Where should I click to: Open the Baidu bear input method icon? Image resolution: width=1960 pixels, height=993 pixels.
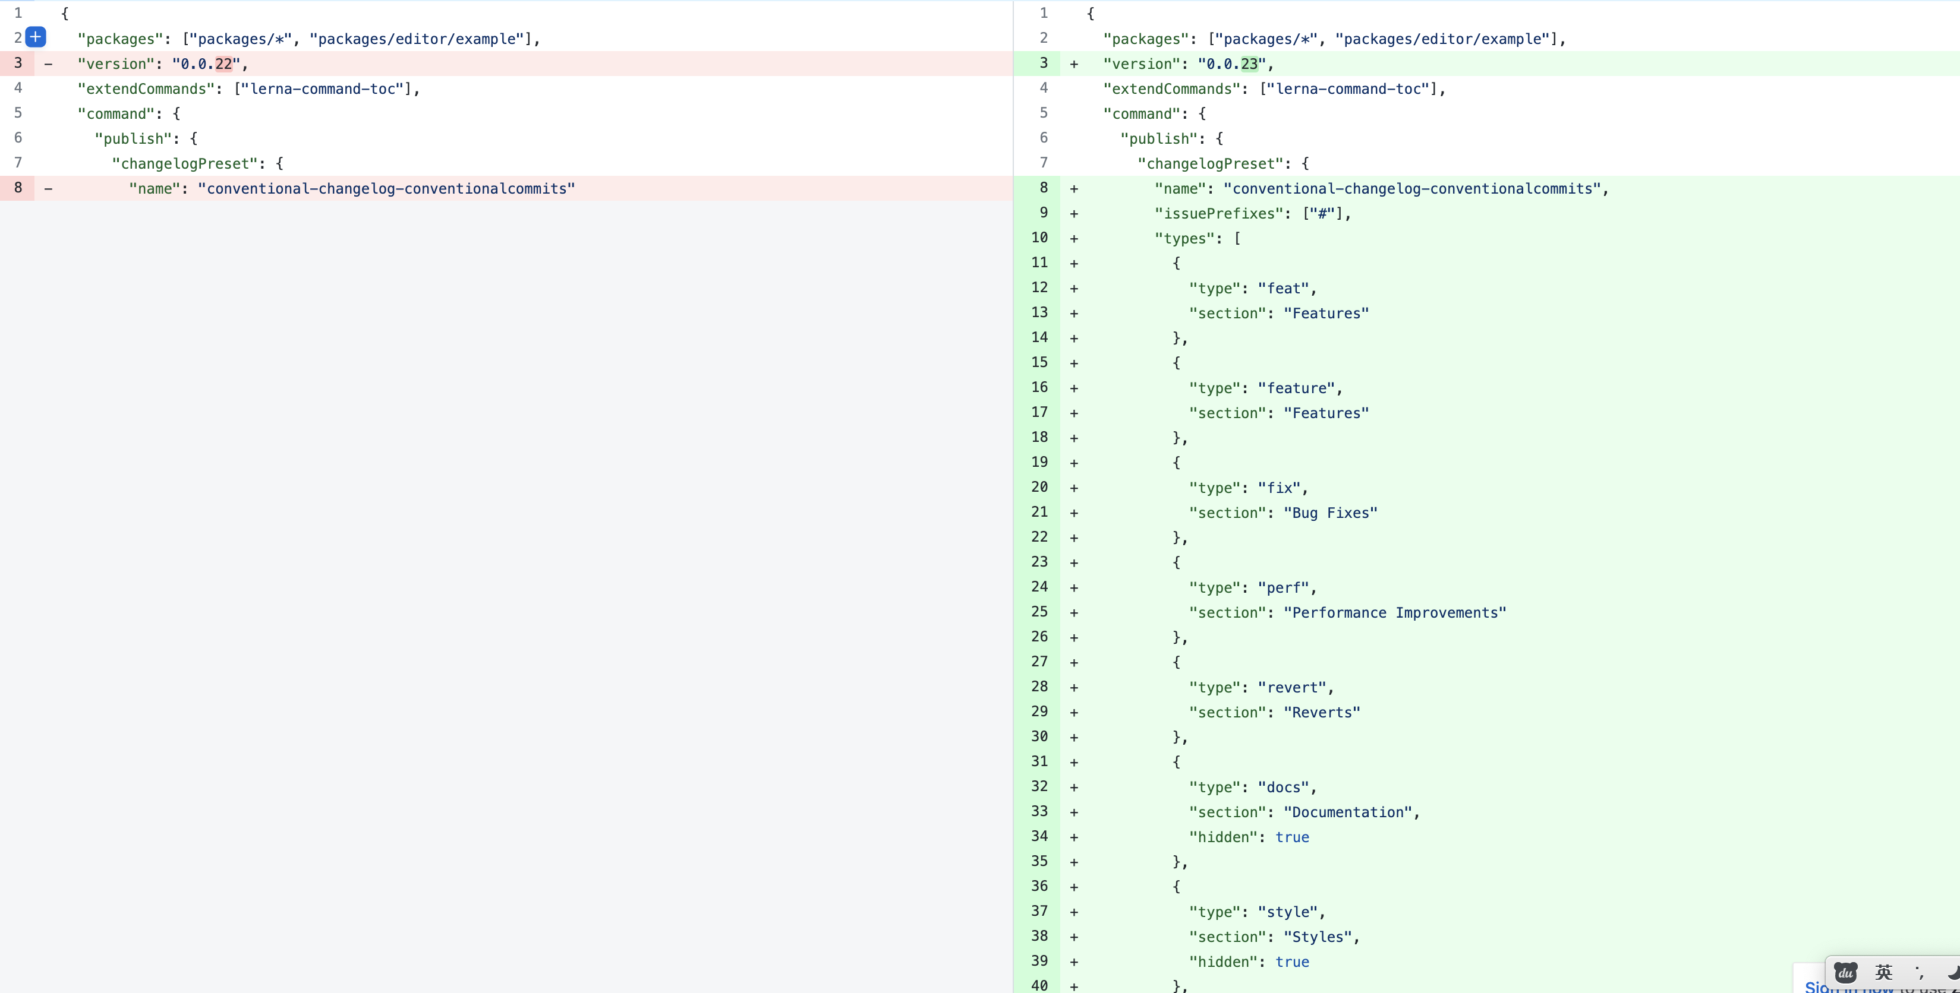[x=1845, y=972]
